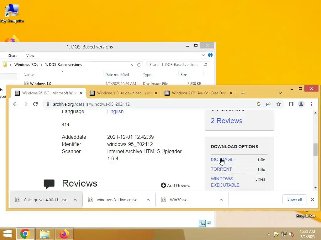This screenshot has width=321, height=240.
Task: Open Chrome profile avatar
Action: (301, 104)
